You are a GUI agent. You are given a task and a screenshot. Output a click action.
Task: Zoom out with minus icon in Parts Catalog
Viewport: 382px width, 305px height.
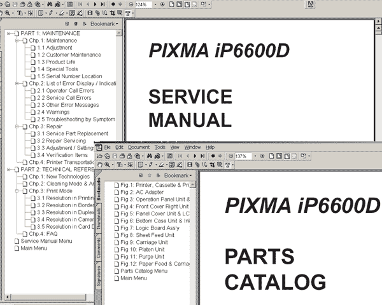point(231,156)
